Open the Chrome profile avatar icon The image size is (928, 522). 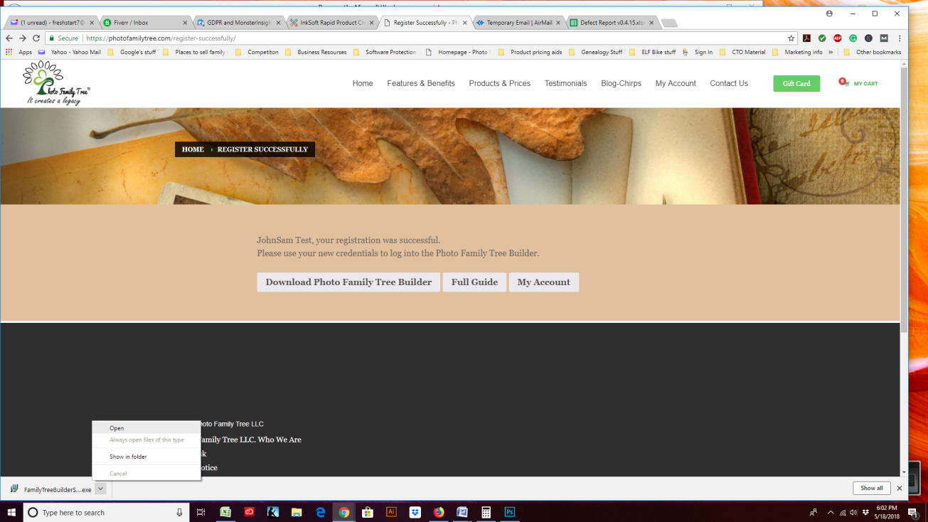pyautogui.click(x=829, y=14)
